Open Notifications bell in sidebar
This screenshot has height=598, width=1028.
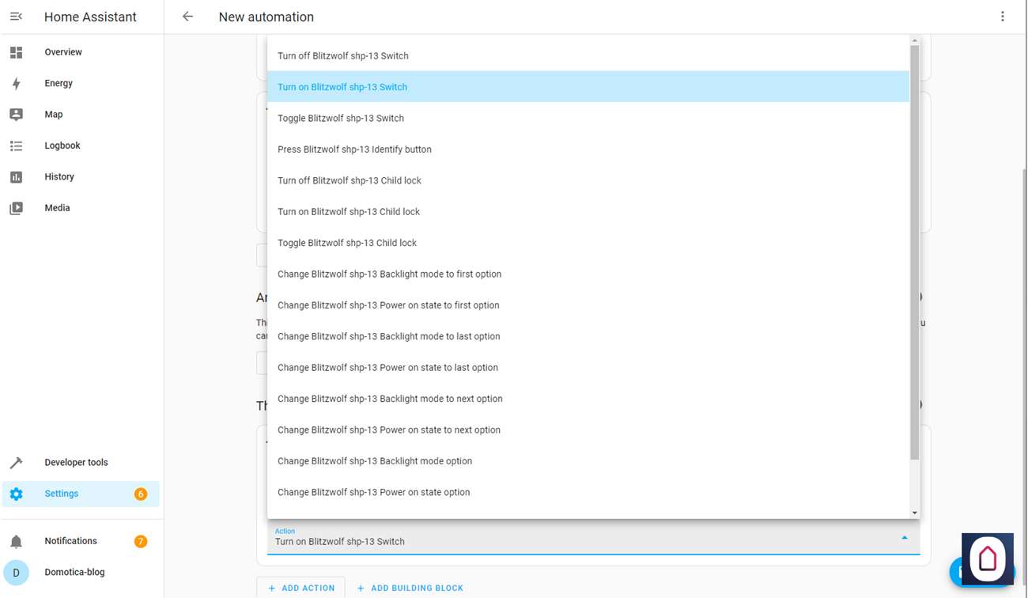pyautogui.click(x=16, y=542)
